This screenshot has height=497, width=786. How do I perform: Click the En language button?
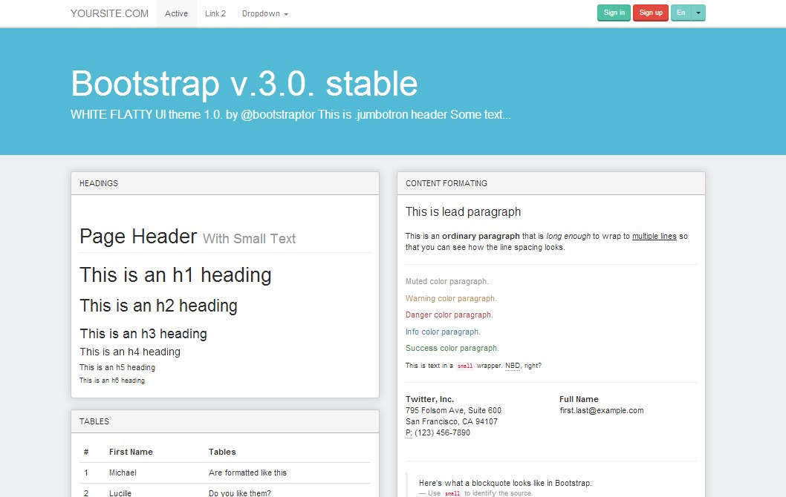[681, 13]
